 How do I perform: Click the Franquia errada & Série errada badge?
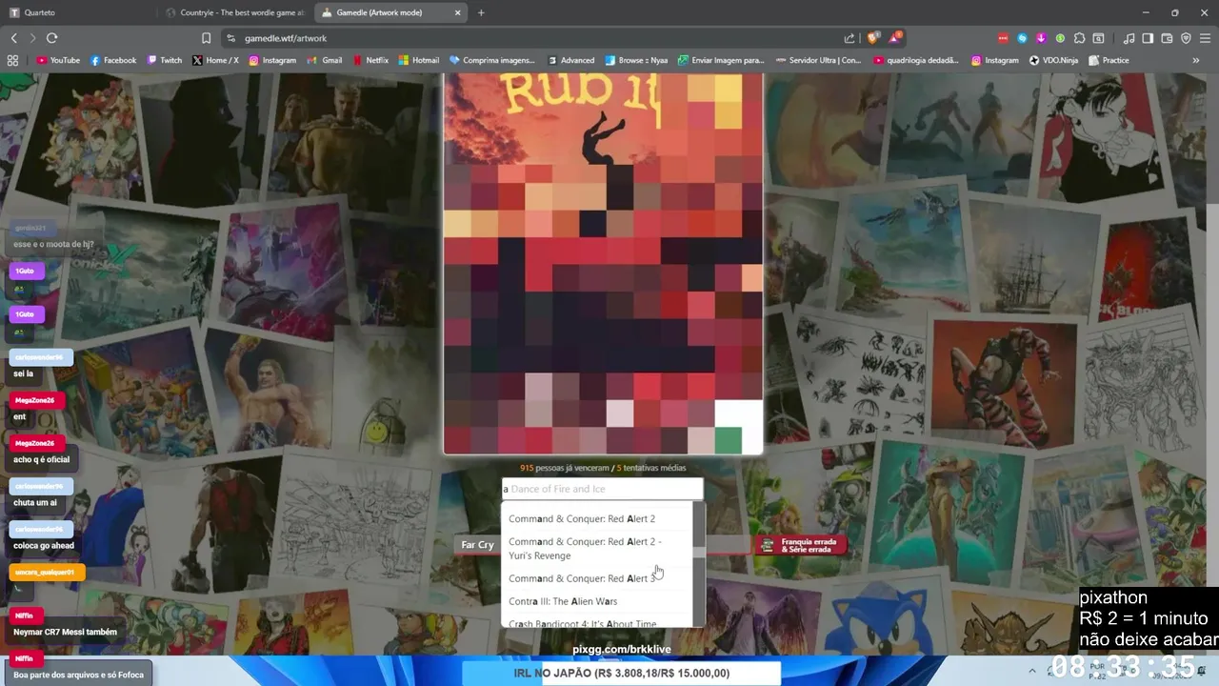point(801,545)
